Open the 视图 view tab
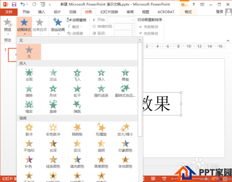 tap(145, 12)
